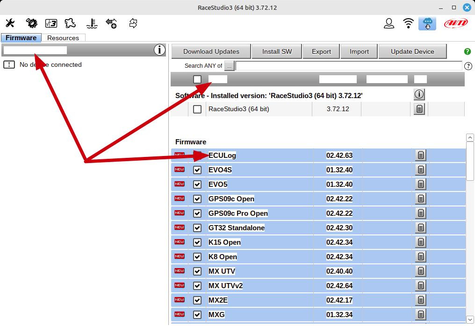
Task: Check the RaceStudio3 (64 bit) checkbox
Action: tap(197, 109)
